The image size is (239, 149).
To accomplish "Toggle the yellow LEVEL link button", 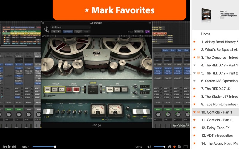I will (x=93, y=83).
